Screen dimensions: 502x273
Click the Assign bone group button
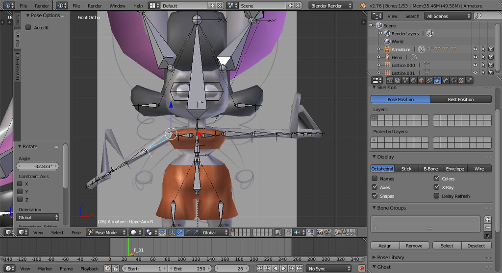coord(385,246)
